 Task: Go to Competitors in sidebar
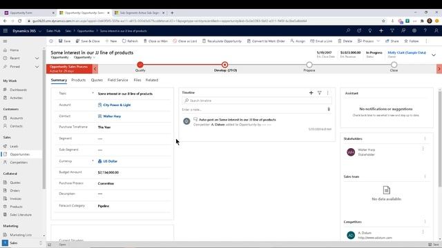click(19, 163)
